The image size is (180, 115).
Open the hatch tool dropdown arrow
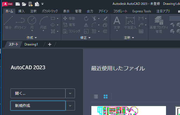coord(58,31)
